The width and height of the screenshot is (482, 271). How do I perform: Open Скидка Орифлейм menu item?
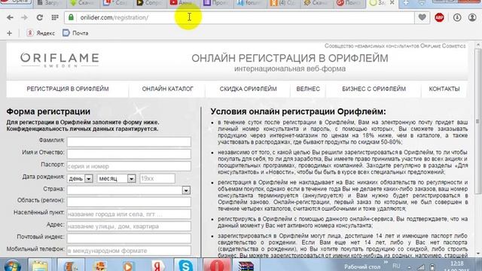pos(248,89)
